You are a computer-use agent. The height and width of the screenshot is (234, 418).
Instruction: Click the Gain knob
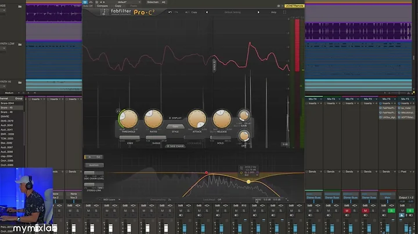coord(244,116)
